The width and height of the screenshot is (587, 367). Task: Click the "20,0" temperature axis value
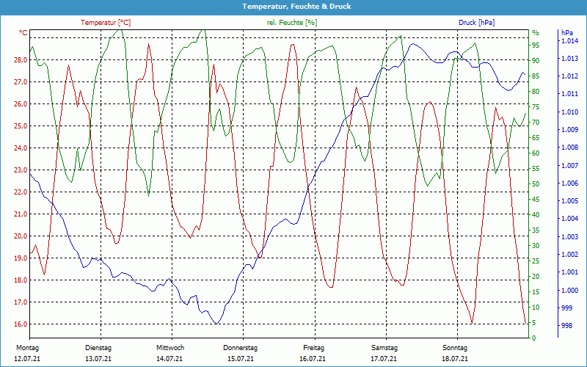[x=21, y=236]
